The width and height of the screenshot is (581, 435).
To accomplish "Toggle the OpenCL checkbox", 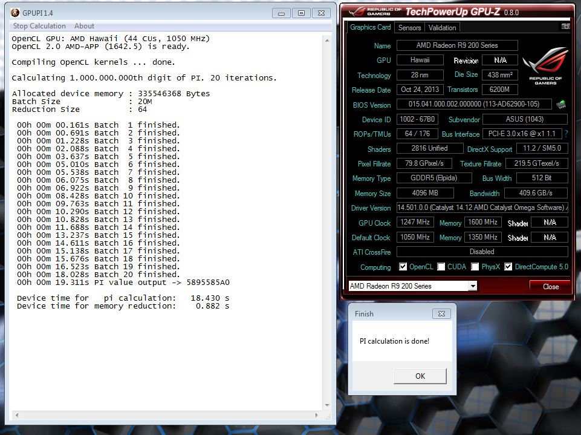I will click(x=403, y=267).
